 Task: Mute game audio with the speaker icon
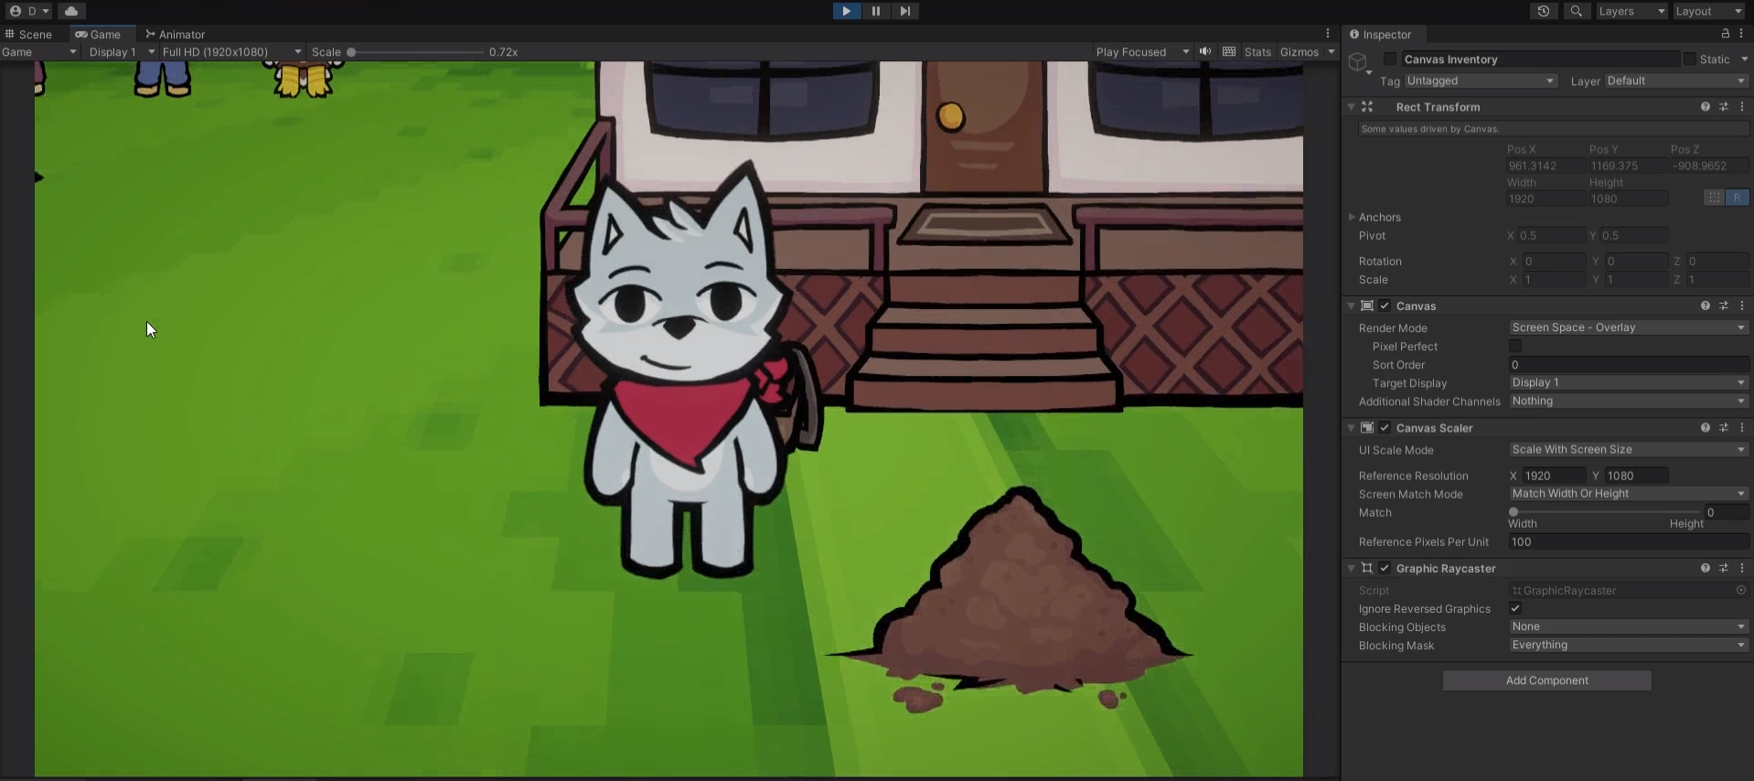tap(1205, 52)
